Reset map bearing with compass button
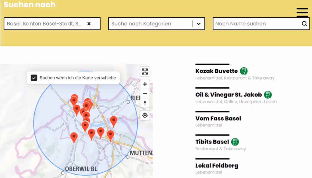312x178 pixels. (145, 103)
